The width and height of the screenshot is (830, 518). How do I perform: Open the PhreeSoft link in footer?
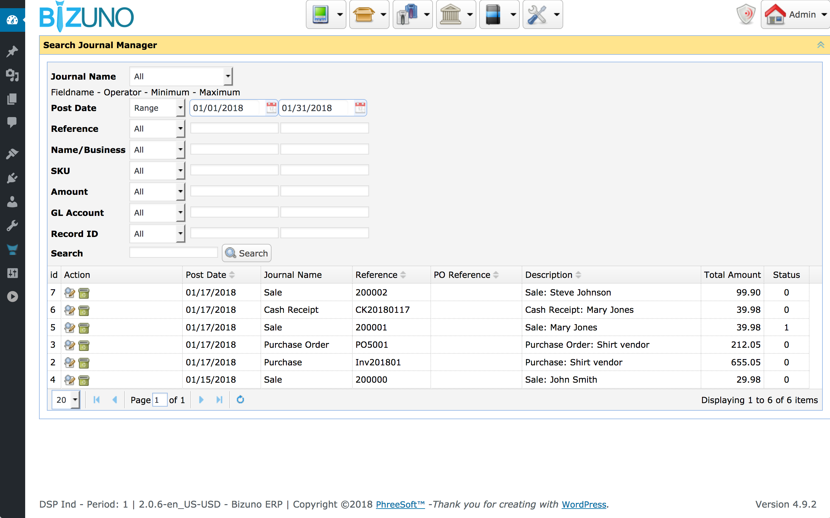coord(400,504)
